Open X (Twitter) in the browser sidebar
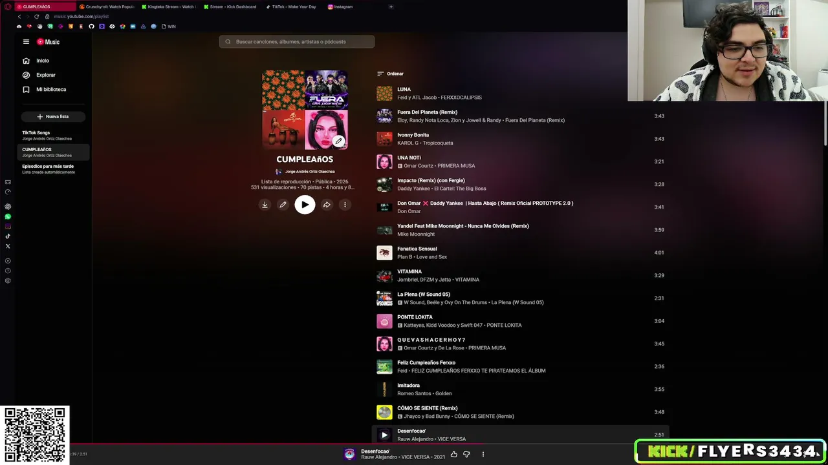The width and height of the screenshot is (828, 465). 8,246
